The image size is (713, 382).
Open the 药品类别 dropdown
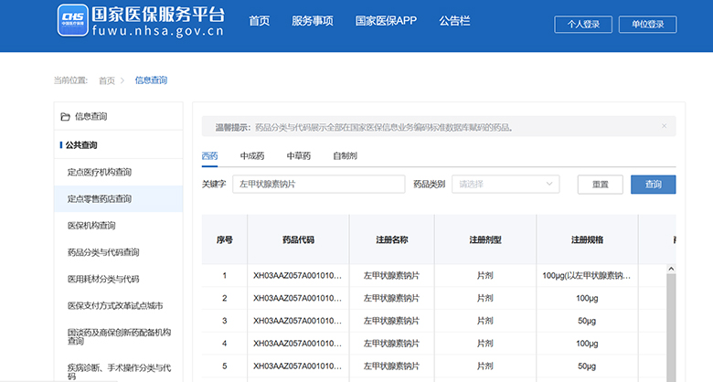(x=505, y=185)
